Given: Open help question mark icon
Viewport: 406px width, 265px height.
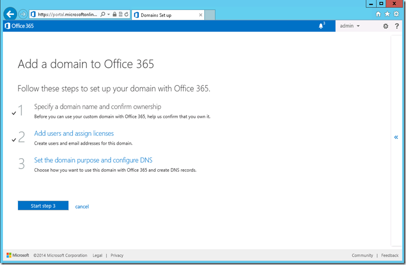Looking at the screenshot, I should 397,26.
